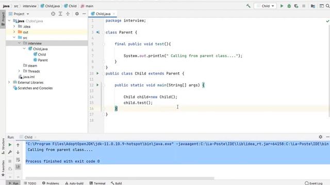Click the stop square in Run panel
The height and width of the screenshot is (185, 330).
point(10,161)
